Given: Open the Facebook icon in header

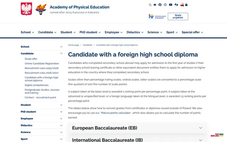Looking at the screenshot, I should (160, 5).
